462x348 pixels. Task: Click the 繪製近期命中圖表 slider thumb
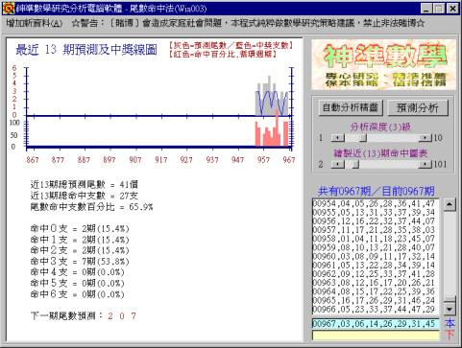click(355, 164)
